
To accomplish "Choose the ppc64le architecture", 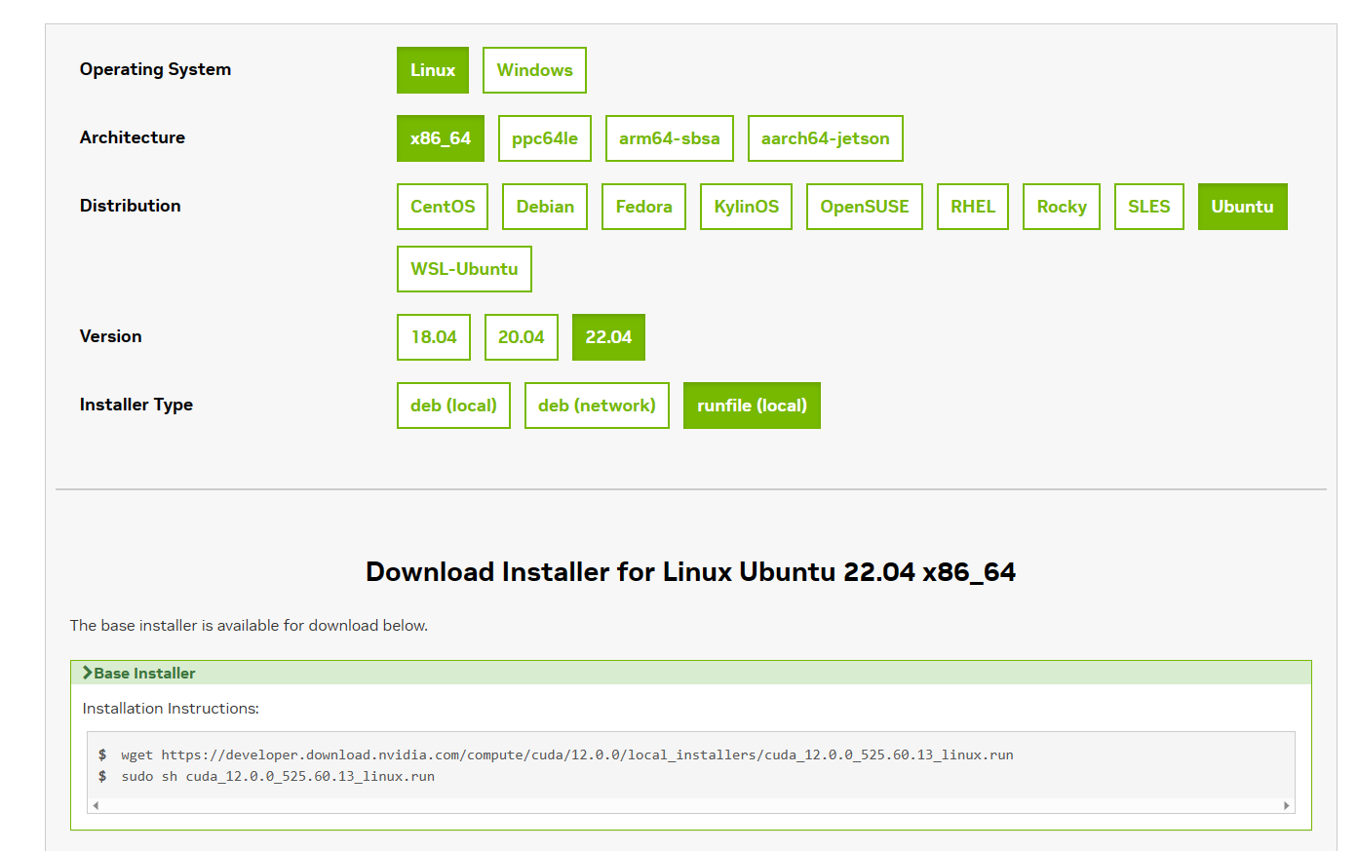I will pyautogui.click(x=545, y=138).
